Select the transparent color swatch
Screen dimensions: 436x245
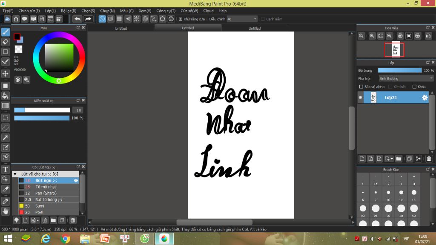point(18,49)
